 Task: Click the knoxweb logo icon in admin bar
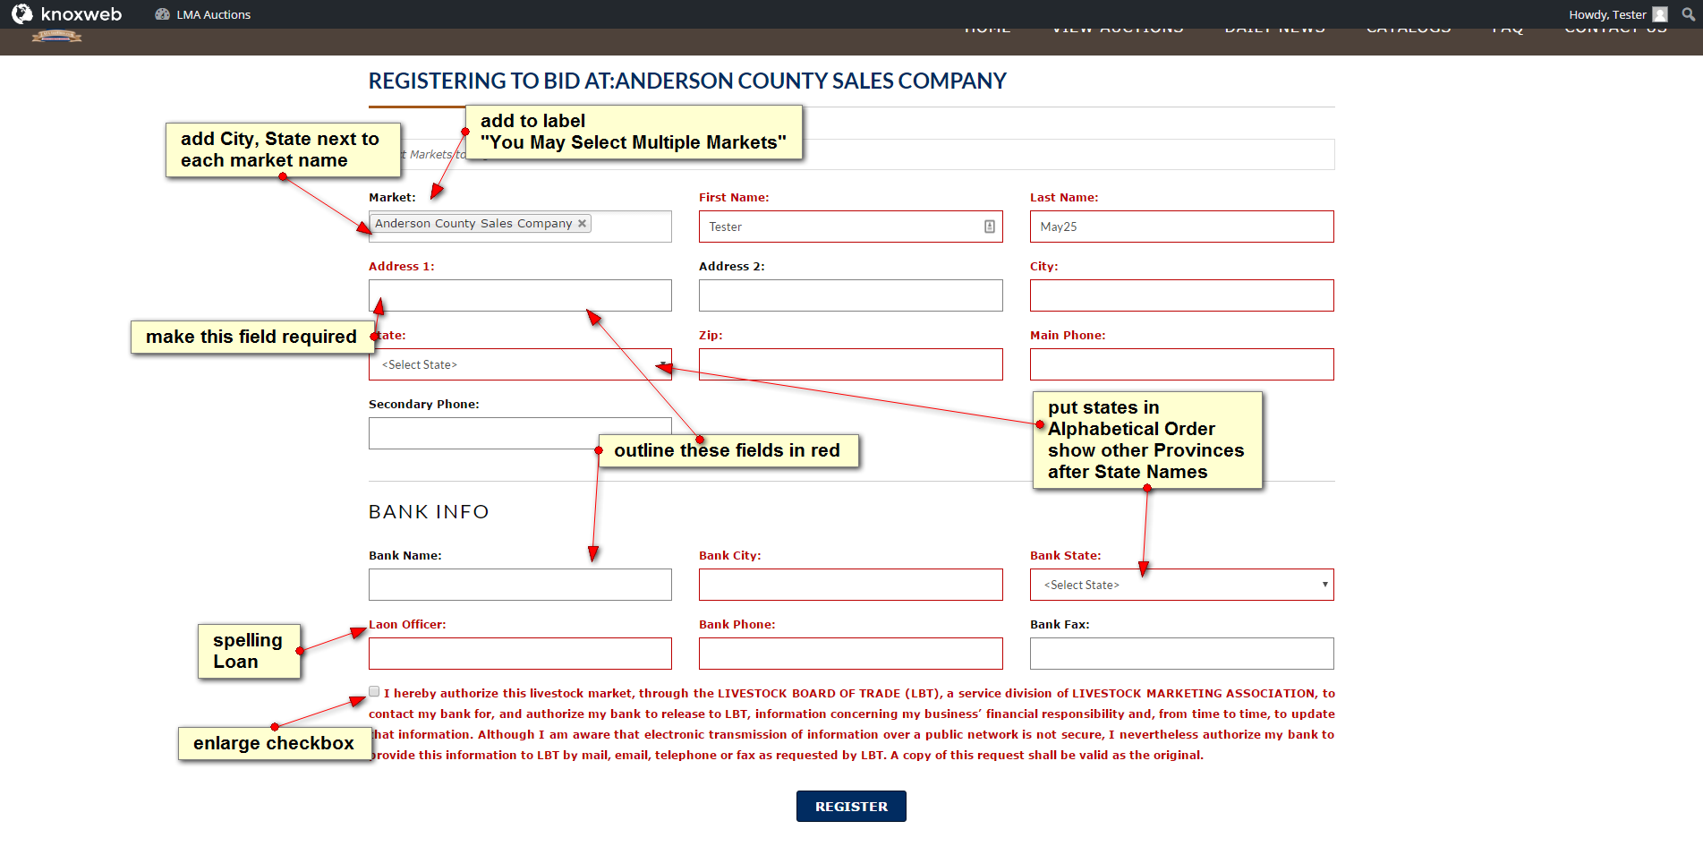point(21,13)
